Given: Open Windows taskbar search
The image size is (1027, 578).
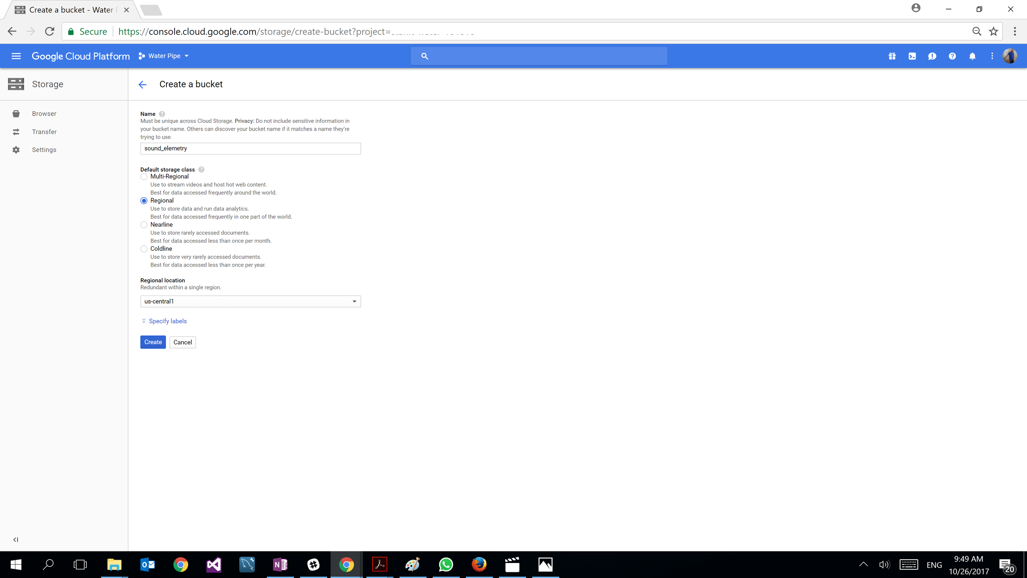Looking at the screenshot, I should point(48,565).
